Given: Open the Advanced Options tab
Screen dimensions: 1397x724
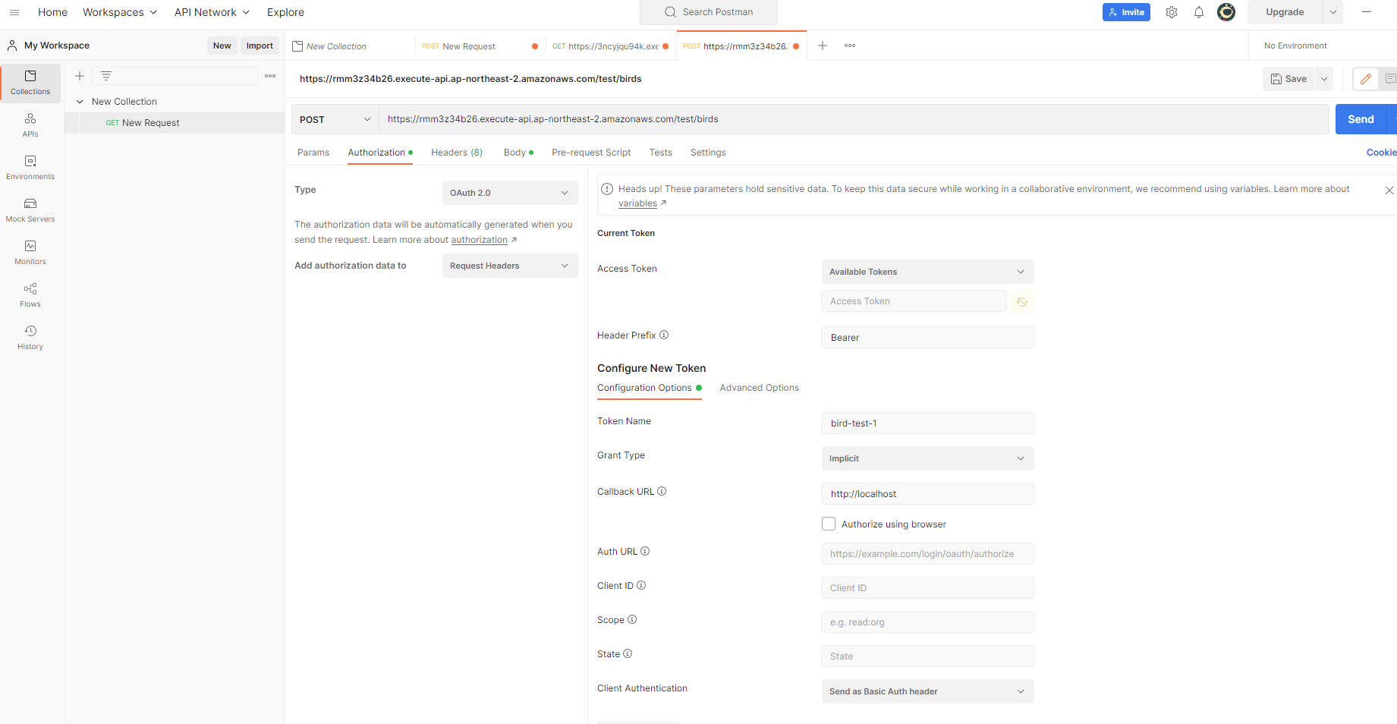Looking at the screenshot, I should [x=759, y=388].
